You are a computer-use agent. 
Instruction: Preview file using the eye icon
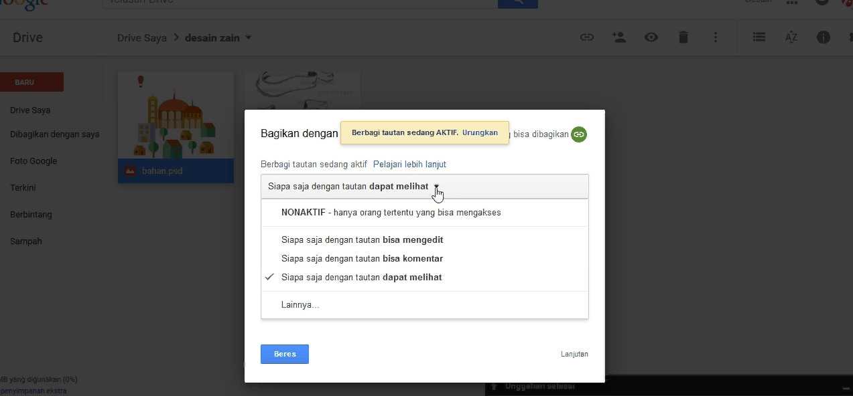click(651, 37)
